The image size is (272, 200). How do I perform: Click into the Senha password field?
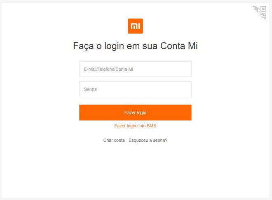(x=135, y=89)
